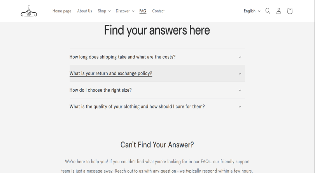Click the hanger logo icon
This screenshot has width=315, height=173.
click(29, 11)
